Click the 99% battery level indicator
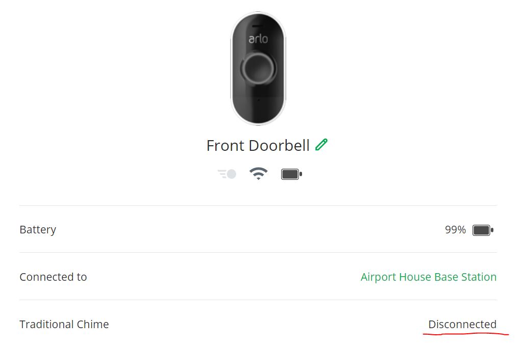 pyautogui.click(x=456, y=229)
